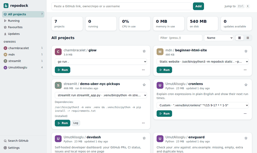Show Running projects in sidebar
The image size is (257, 153).
point(23,21)
